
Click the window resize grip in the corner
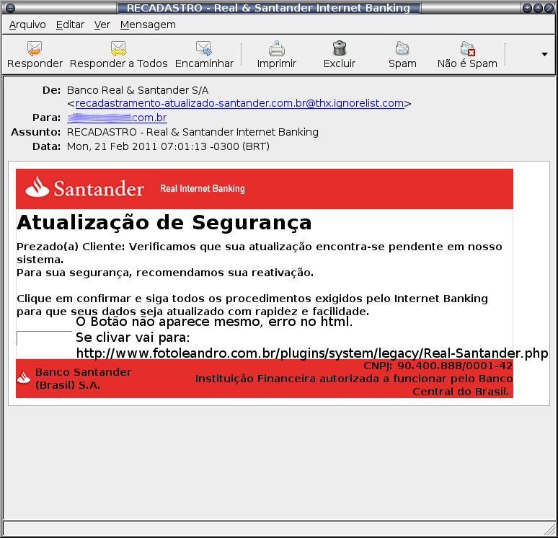(x=550, y=530)
